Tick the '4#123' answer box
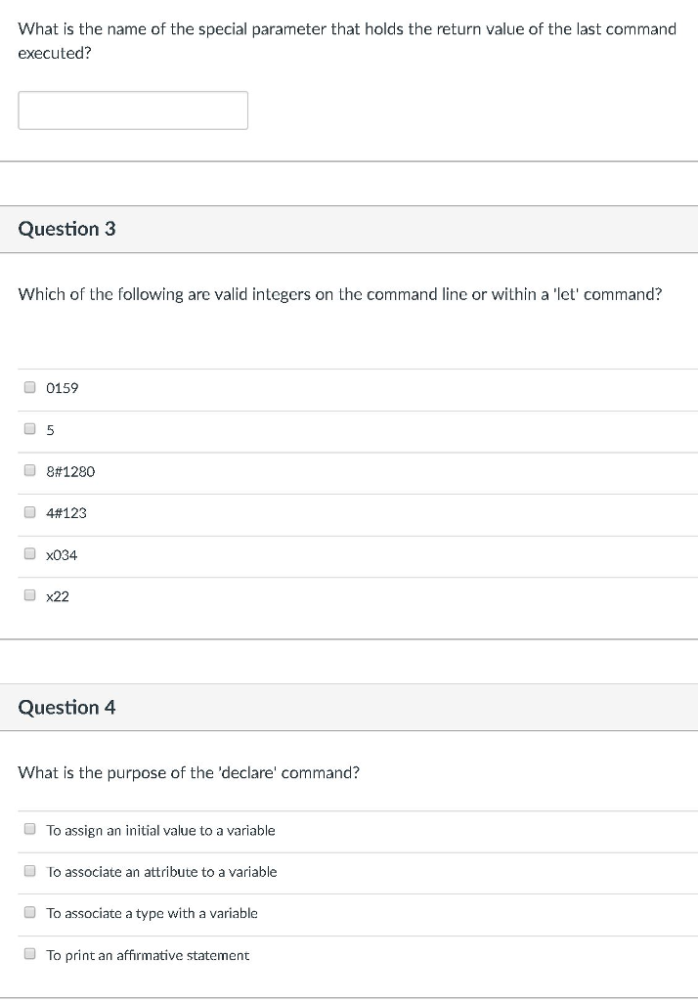 point(29,511)
